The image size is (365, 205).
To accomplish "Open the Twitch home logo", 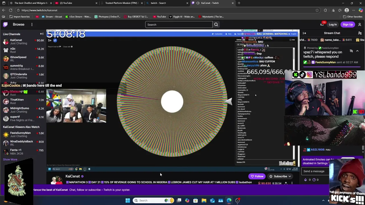I will tap(5, 24).
